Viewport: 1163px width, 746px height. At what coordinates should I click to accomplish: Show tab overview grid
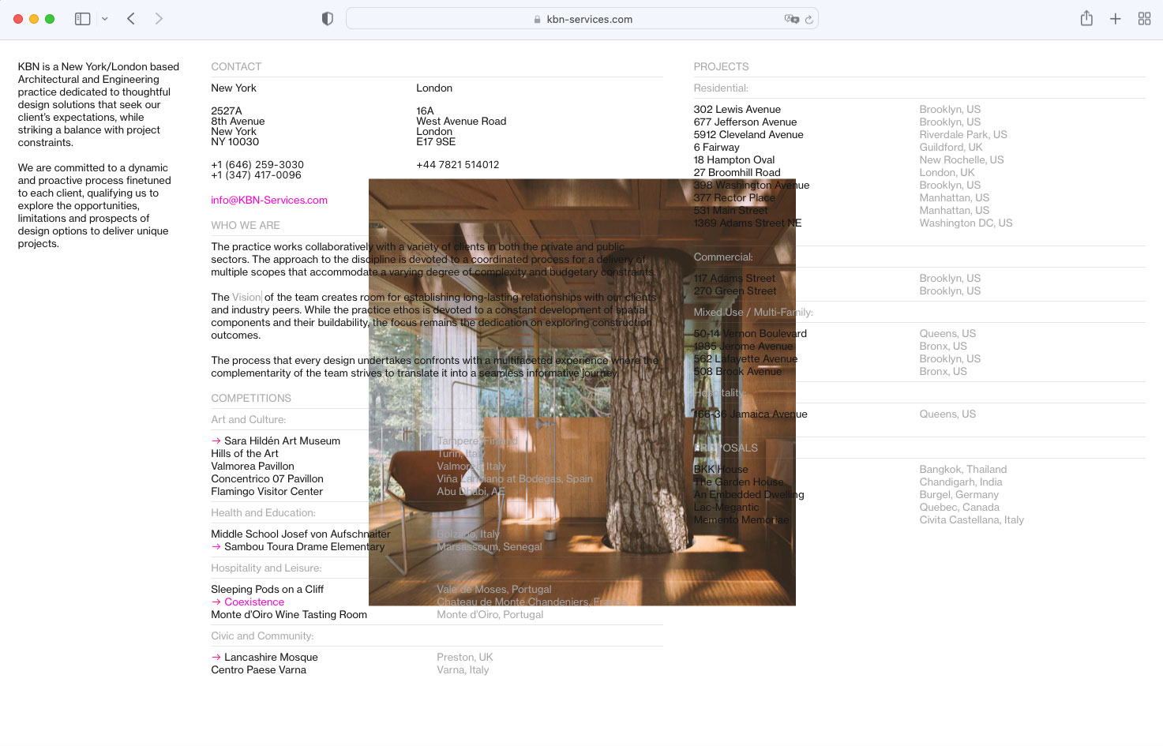[x=1144, y=19]
